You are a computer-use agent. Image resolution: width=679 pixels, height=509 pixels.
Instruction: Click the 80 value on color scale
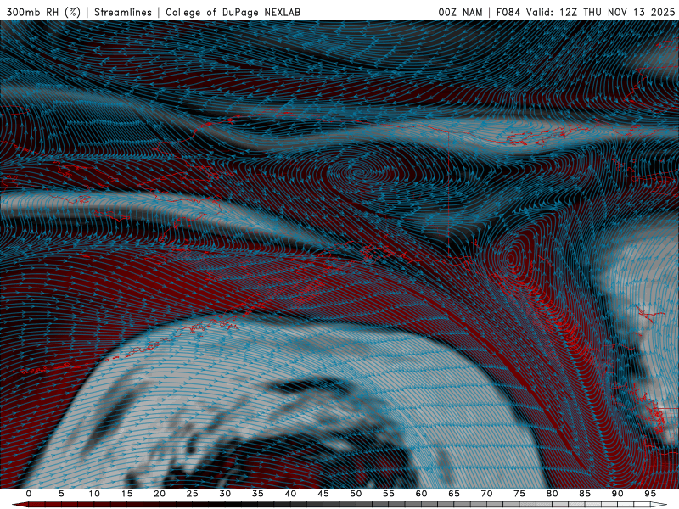(x=553, y=494)
